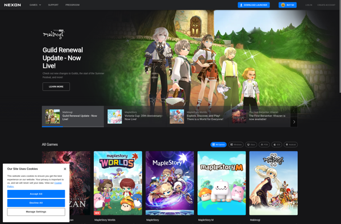
Task: Select MapleStory Victoria Cup carousel thumbnail
Action: (135, 117)
